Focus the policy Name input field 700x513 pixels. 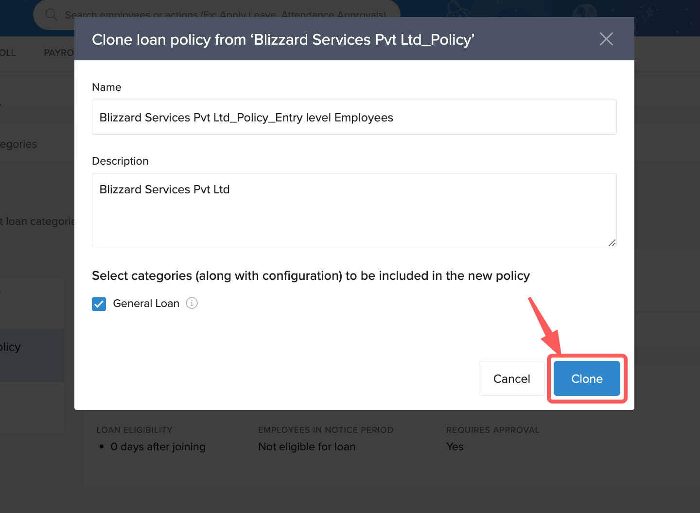[x=354, y=117]
